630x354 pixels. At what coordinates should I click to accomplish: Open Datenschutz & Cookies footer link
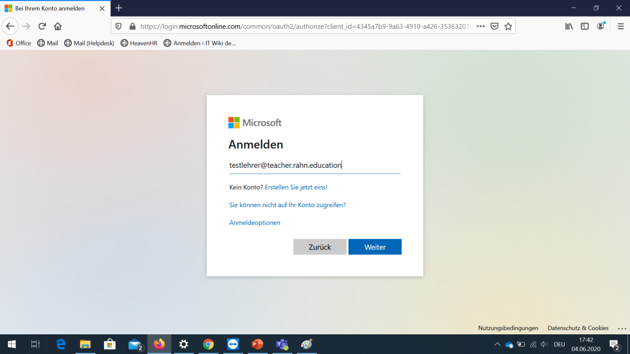578,328
